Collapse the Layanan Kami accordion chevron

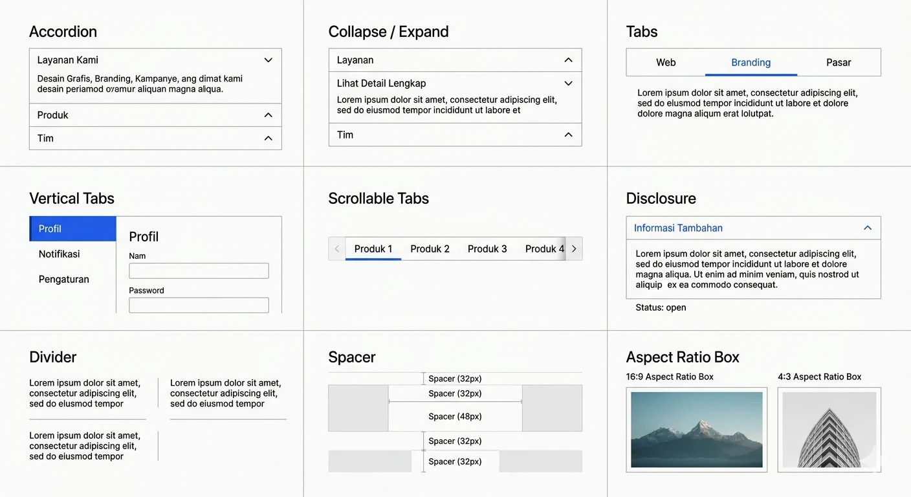click(268, 60)
